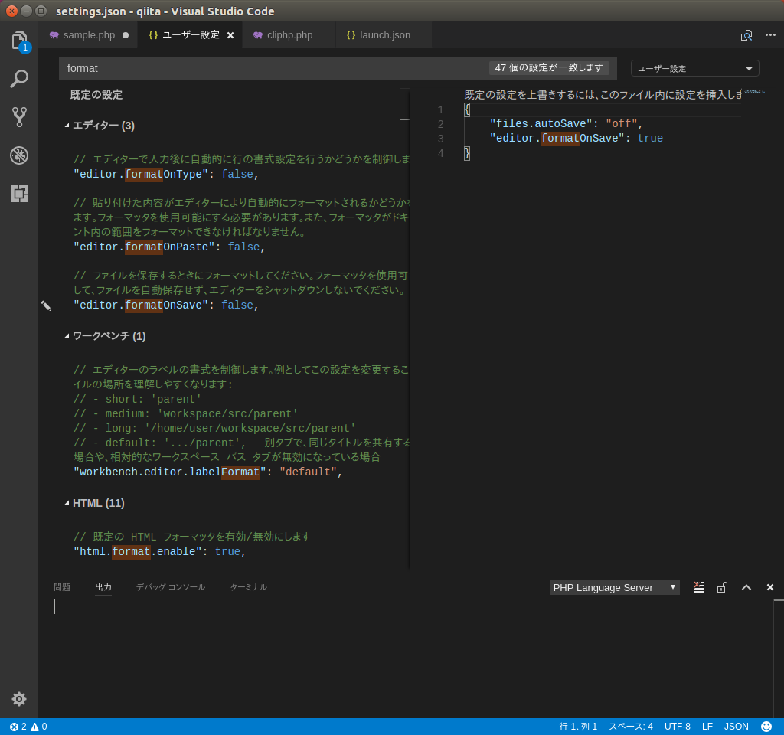
Task: Open more actions with the ellipsis icon
Action: coord(769,35)
